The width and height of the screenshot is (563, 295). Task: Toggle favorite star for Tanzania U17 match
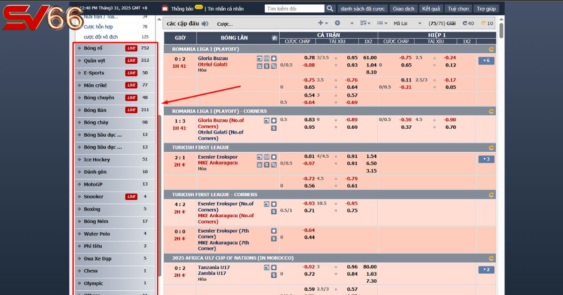pos(274,268)
